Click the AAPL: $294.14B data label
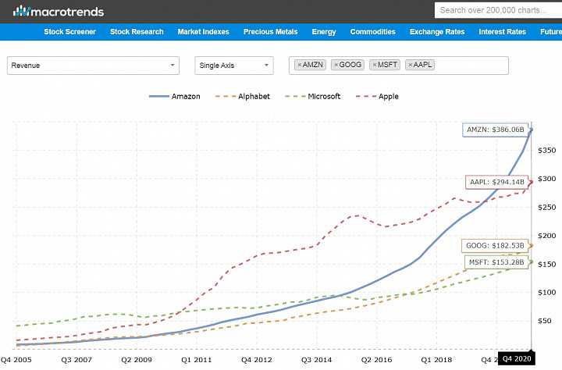Image resolution: width=562 pixels, height=370 pixels. coord(496,182)
